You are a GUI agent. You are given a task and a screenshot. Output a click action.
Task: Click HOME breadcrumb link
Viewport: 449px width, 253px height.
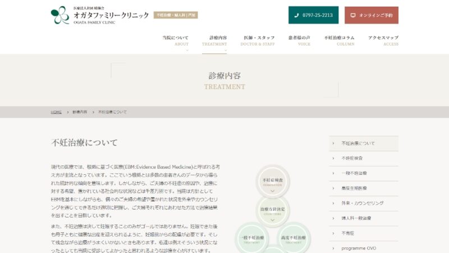point(56,112)
